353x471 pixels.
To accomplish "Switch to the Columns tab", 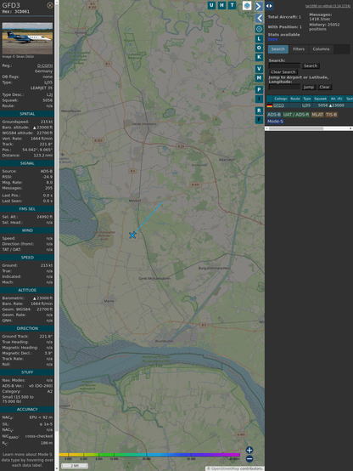I will click(321, 49).
